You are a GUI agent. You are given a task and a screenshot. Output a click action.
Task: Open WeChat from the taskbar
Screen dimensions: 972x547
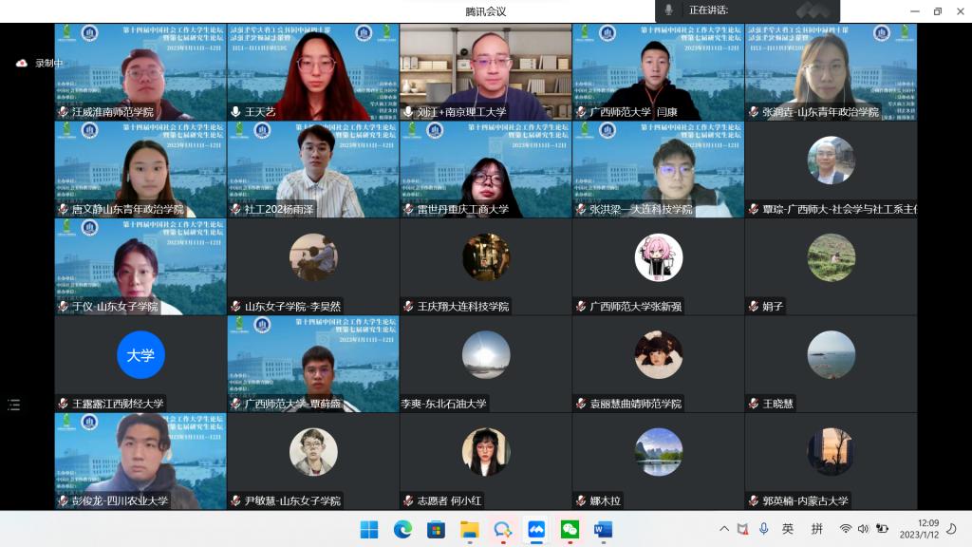click(x=570, y=529)
